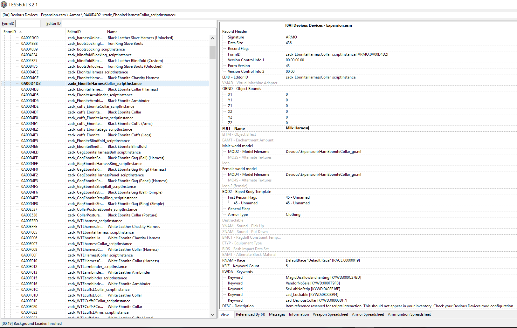Image resolution: width=517 pixels, height=328 pixels.
Task: Sort records by FormID column header
Action: (33, 31)
